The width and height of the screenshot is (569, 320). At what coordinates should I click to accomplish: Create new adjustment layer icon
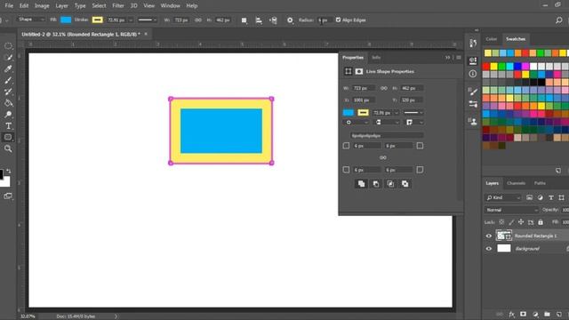pos(535,314)
